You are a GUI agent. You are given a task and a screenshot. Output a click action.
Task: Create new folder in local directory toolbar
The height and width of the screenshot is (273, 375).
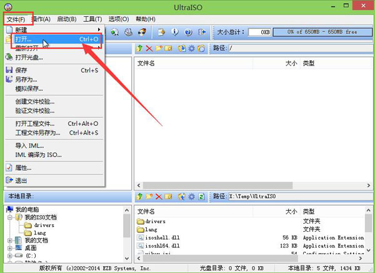(149, 196)
